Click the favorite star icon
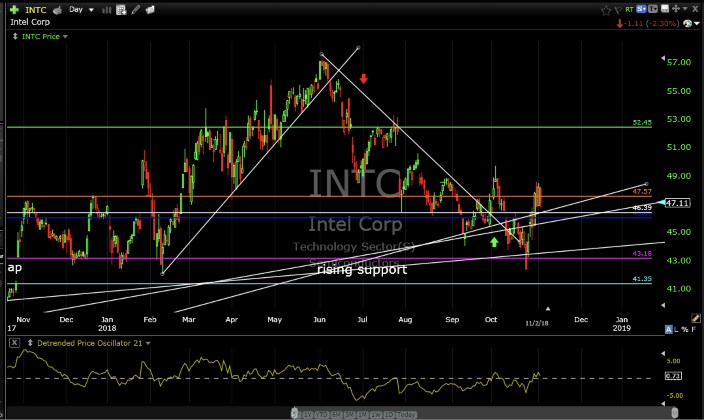 click(x=605, y=10)
